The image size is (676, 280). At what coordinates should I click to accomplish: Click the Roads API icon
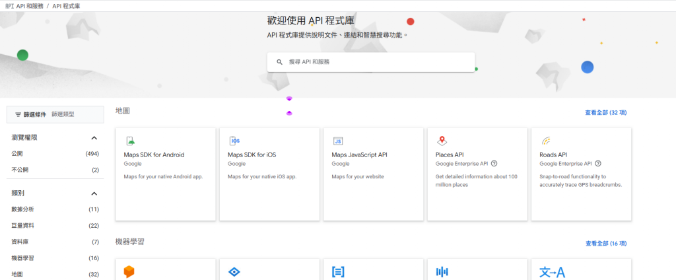coord(546,141)
